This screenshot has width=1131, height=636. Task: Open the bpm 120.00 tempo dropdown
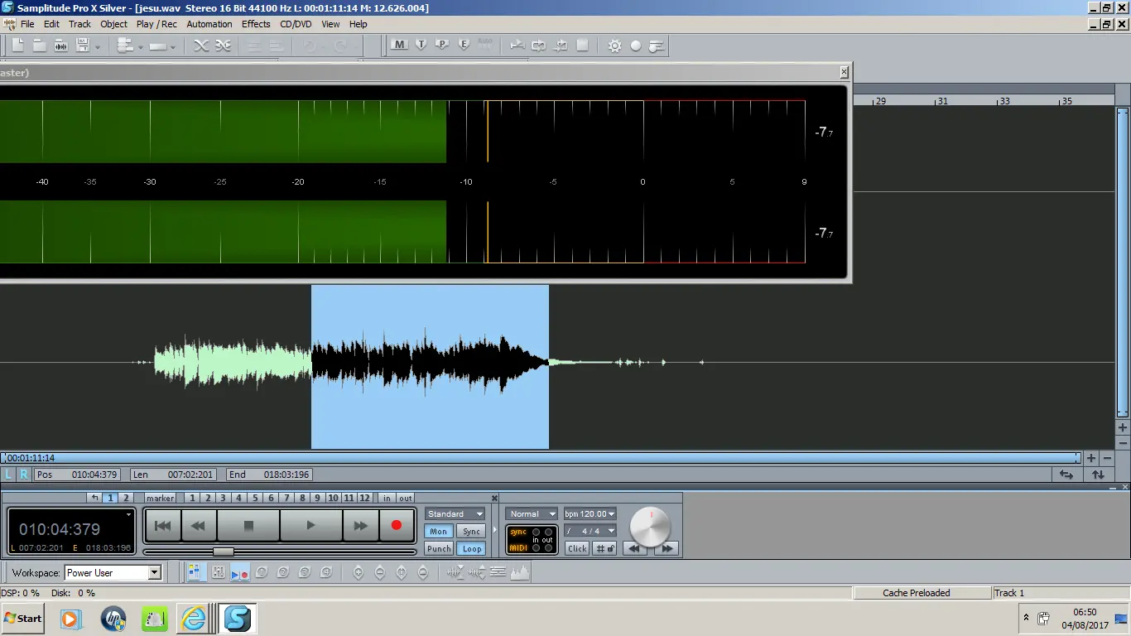(x=590, y=513)
